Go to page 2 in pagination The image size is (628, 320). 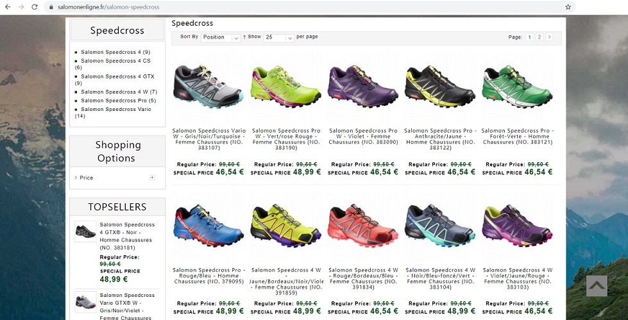coord(539,37)
